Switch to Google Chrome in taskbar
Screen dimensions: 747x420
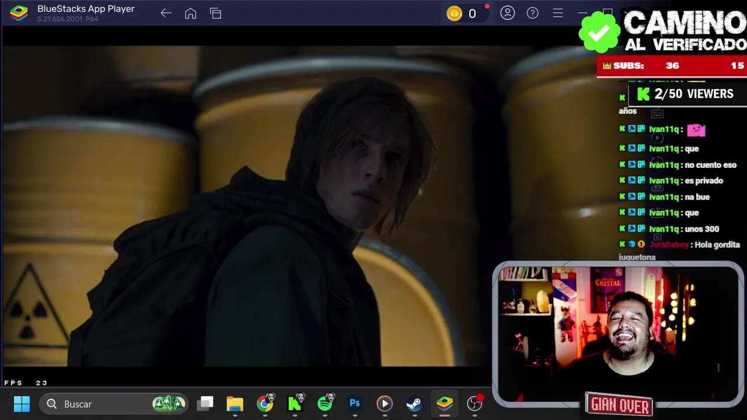coord(265,404)
